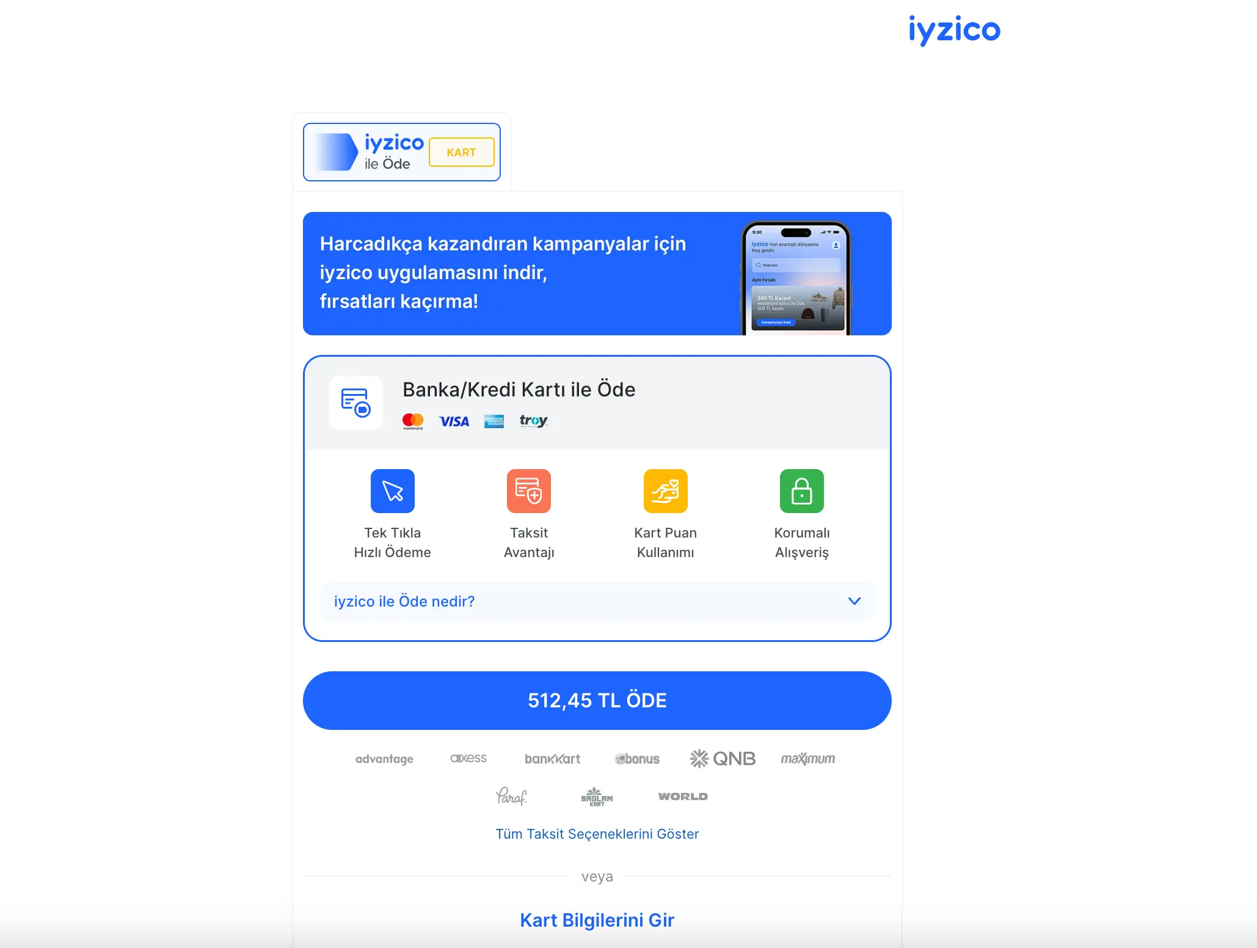The height and width of the screenshot is (948, 1257).
Task: Click the 'Taksit Avantajı' label
Action: [x=529, y=542]
